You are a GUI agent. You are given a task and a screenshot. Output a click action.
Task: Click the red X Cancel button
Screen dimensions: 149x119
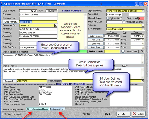[138, 114]
